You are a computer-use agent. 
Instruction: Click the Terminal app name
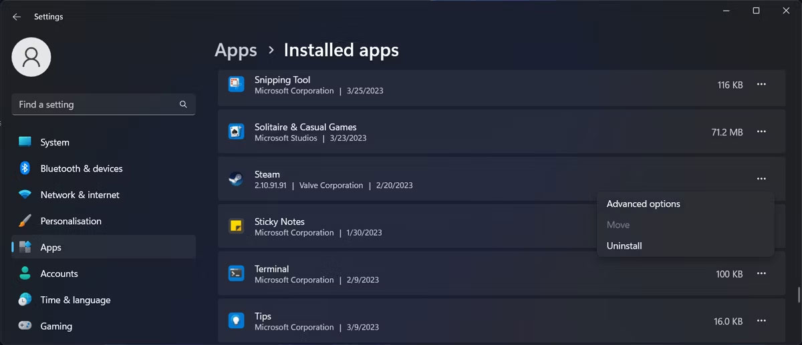[271, 269]
